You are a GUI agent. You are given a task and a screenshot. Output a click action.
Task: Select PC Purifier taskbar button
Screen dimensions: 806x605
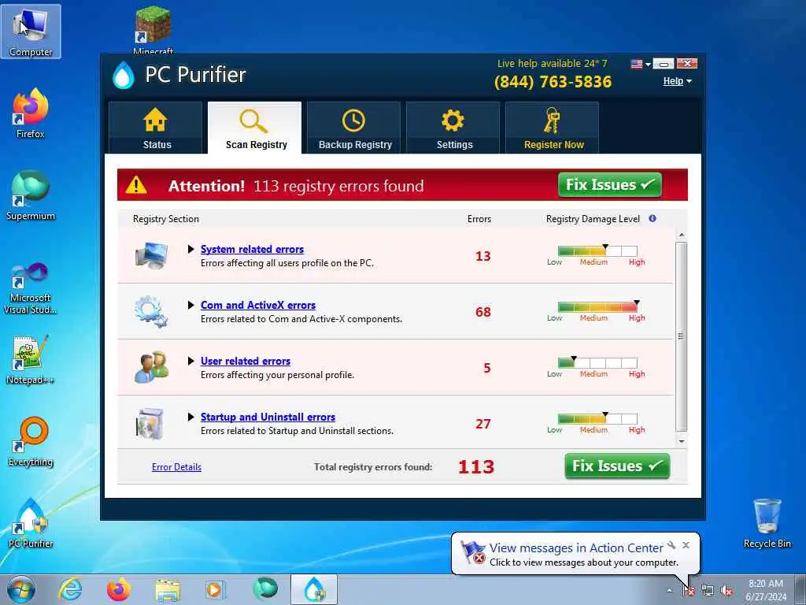(x=314, y=589)
